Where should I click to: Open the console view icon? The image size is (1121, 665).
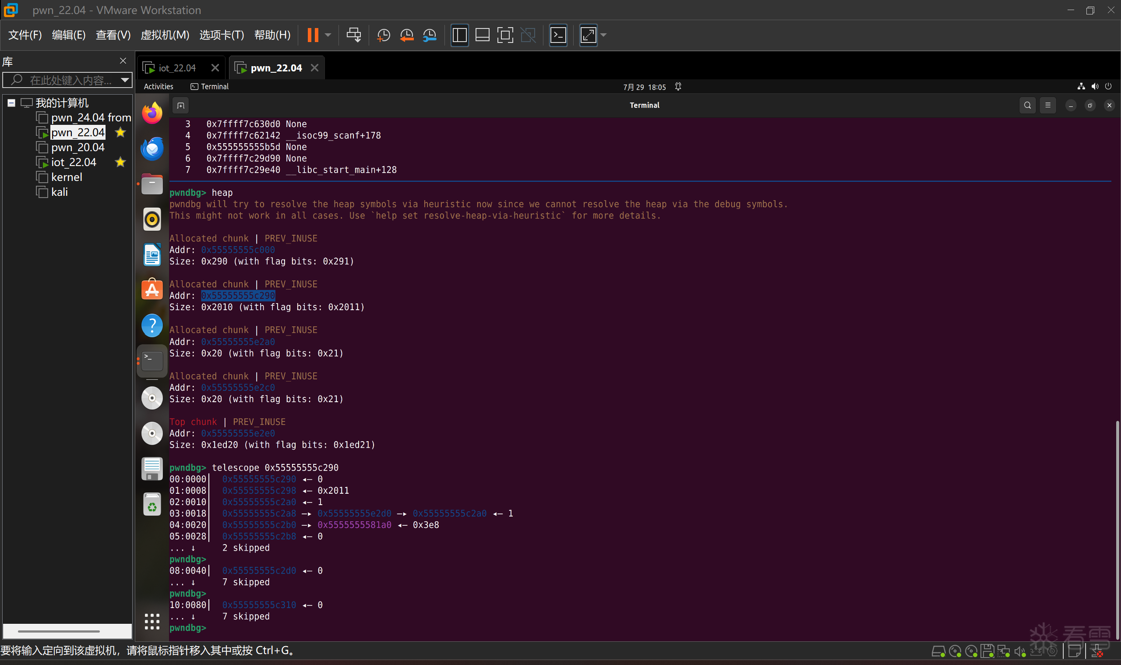[x=558, y=35]
